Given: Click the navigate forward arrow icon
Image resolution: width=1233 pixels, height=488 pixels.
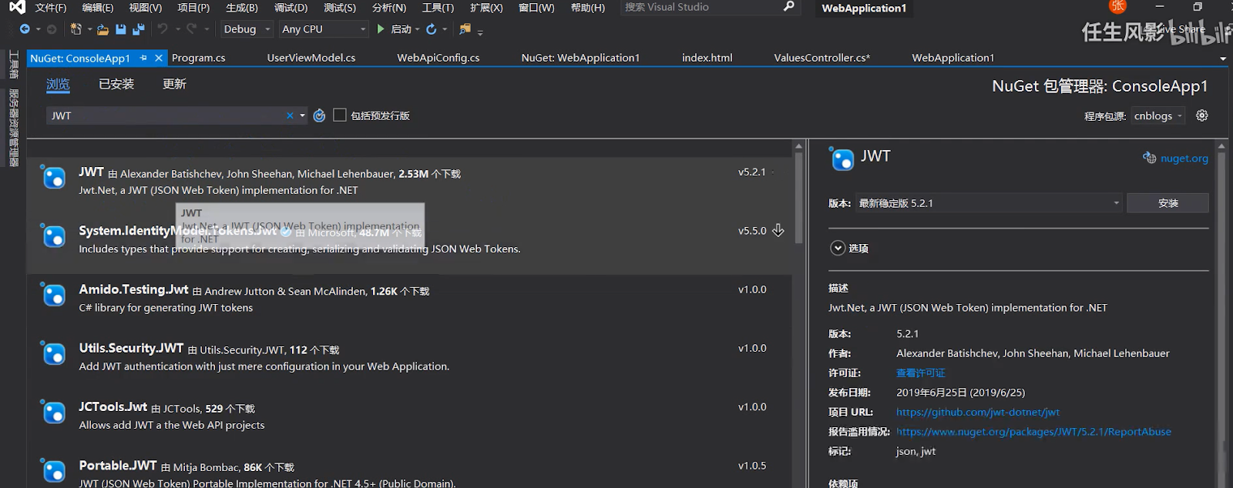Looking at the screenshot, I should click(52, 29).
